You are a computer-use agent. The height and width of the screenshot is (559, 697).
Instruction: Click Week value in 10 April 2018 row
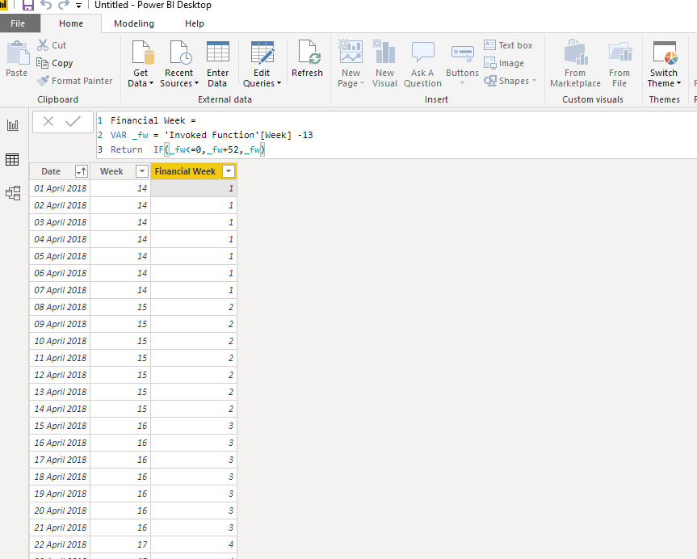pos(120,341)
